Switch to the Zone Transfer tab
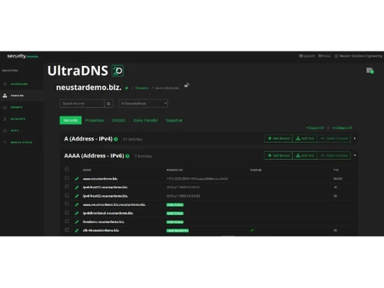384x288 pixels. [146, 121]
